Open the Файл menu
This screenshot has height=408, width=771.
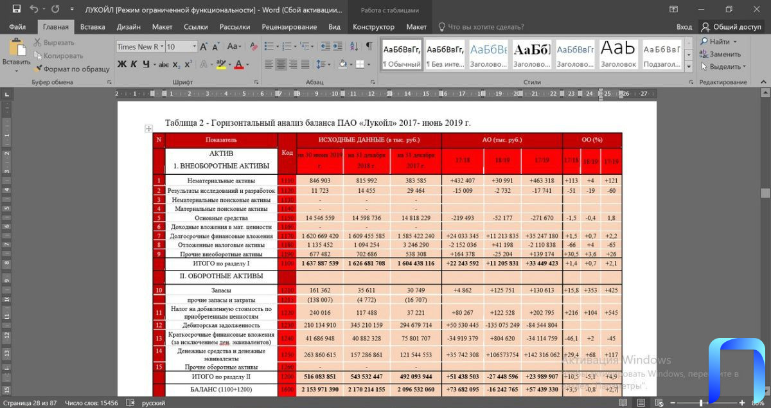click(17, 27)
